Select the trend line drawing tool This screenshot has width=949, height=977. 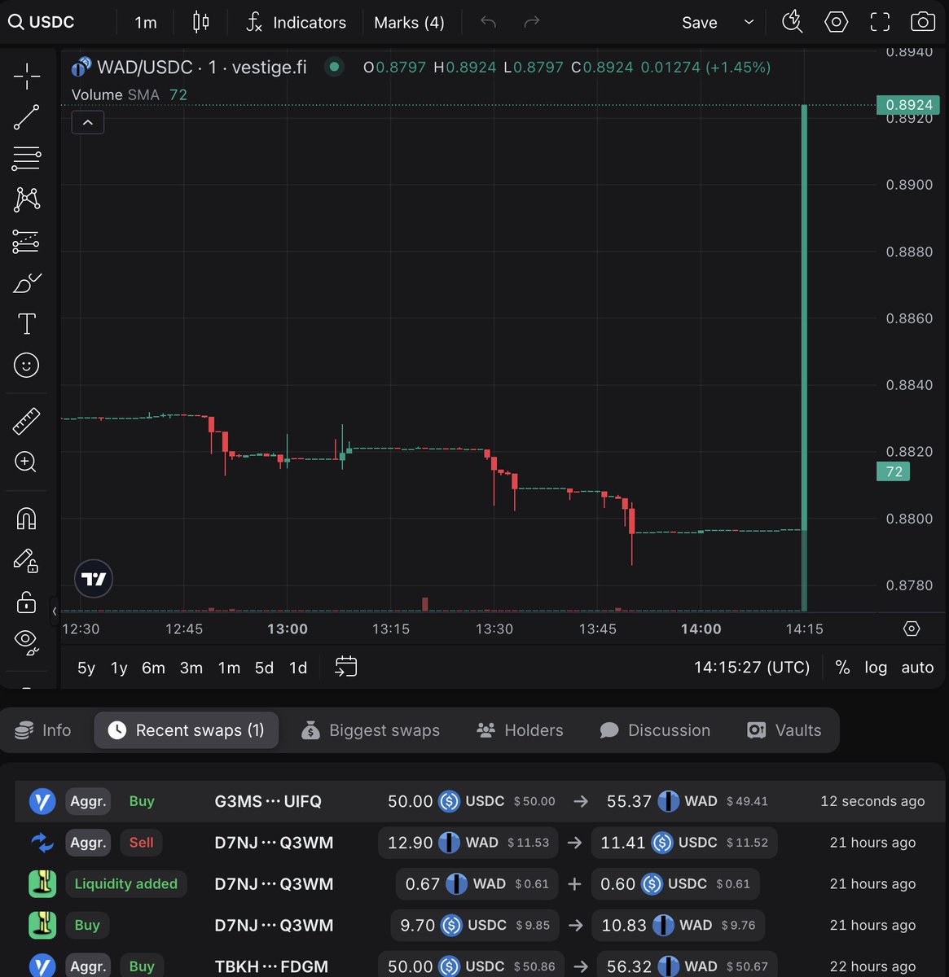click(26, 117)
